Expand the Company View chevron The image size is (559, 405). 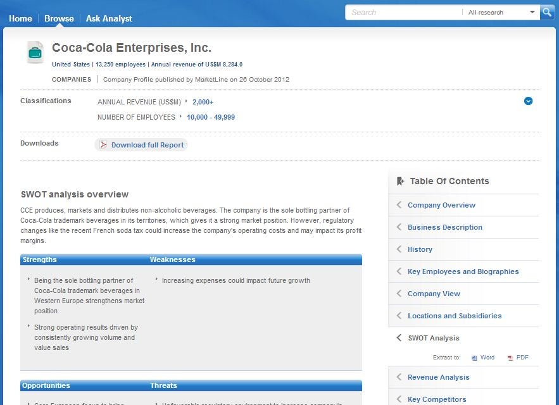pyautogui.click(x=399, y=294)
